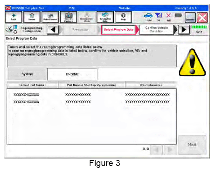Click the Print Screen button
Image resolution: width=214 pixels, height=172 pixels.
click(x=50, y=17)
